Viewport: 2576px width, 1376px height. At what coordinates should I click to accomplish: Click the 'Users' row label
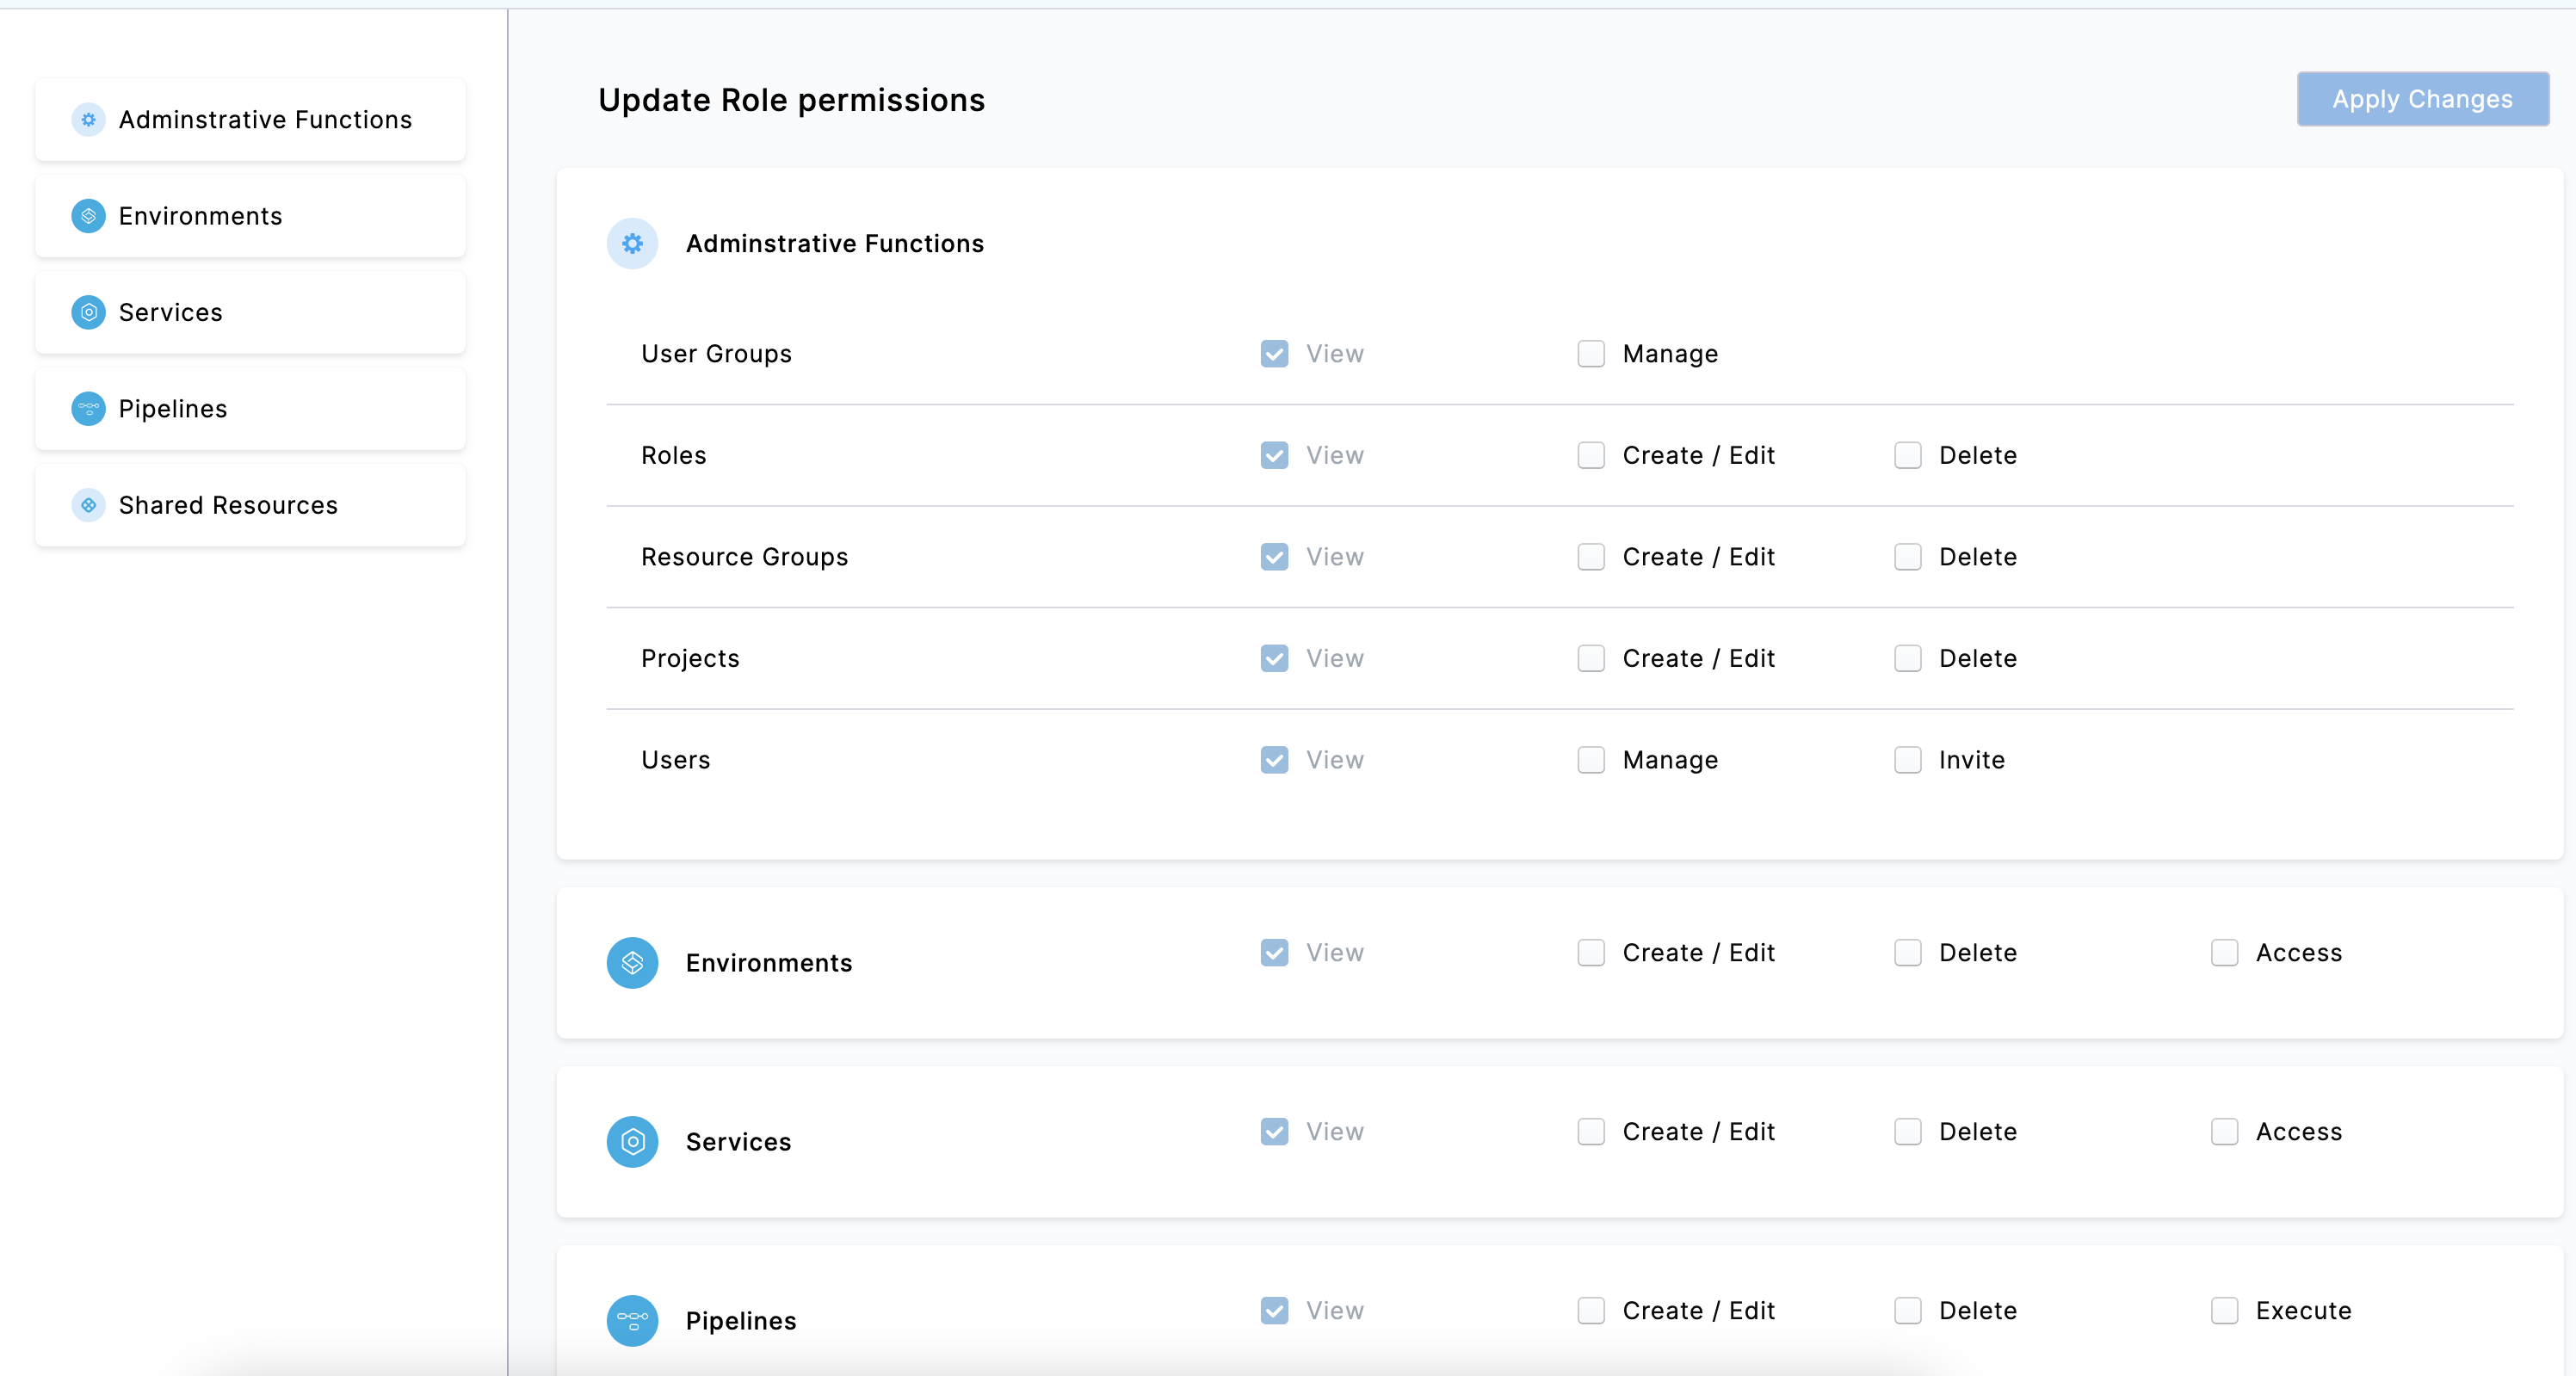[675, 760]
